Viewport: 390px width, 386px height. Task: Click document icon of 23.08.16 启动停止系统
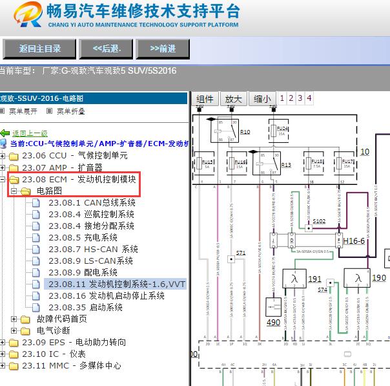[x=36, y=296]
